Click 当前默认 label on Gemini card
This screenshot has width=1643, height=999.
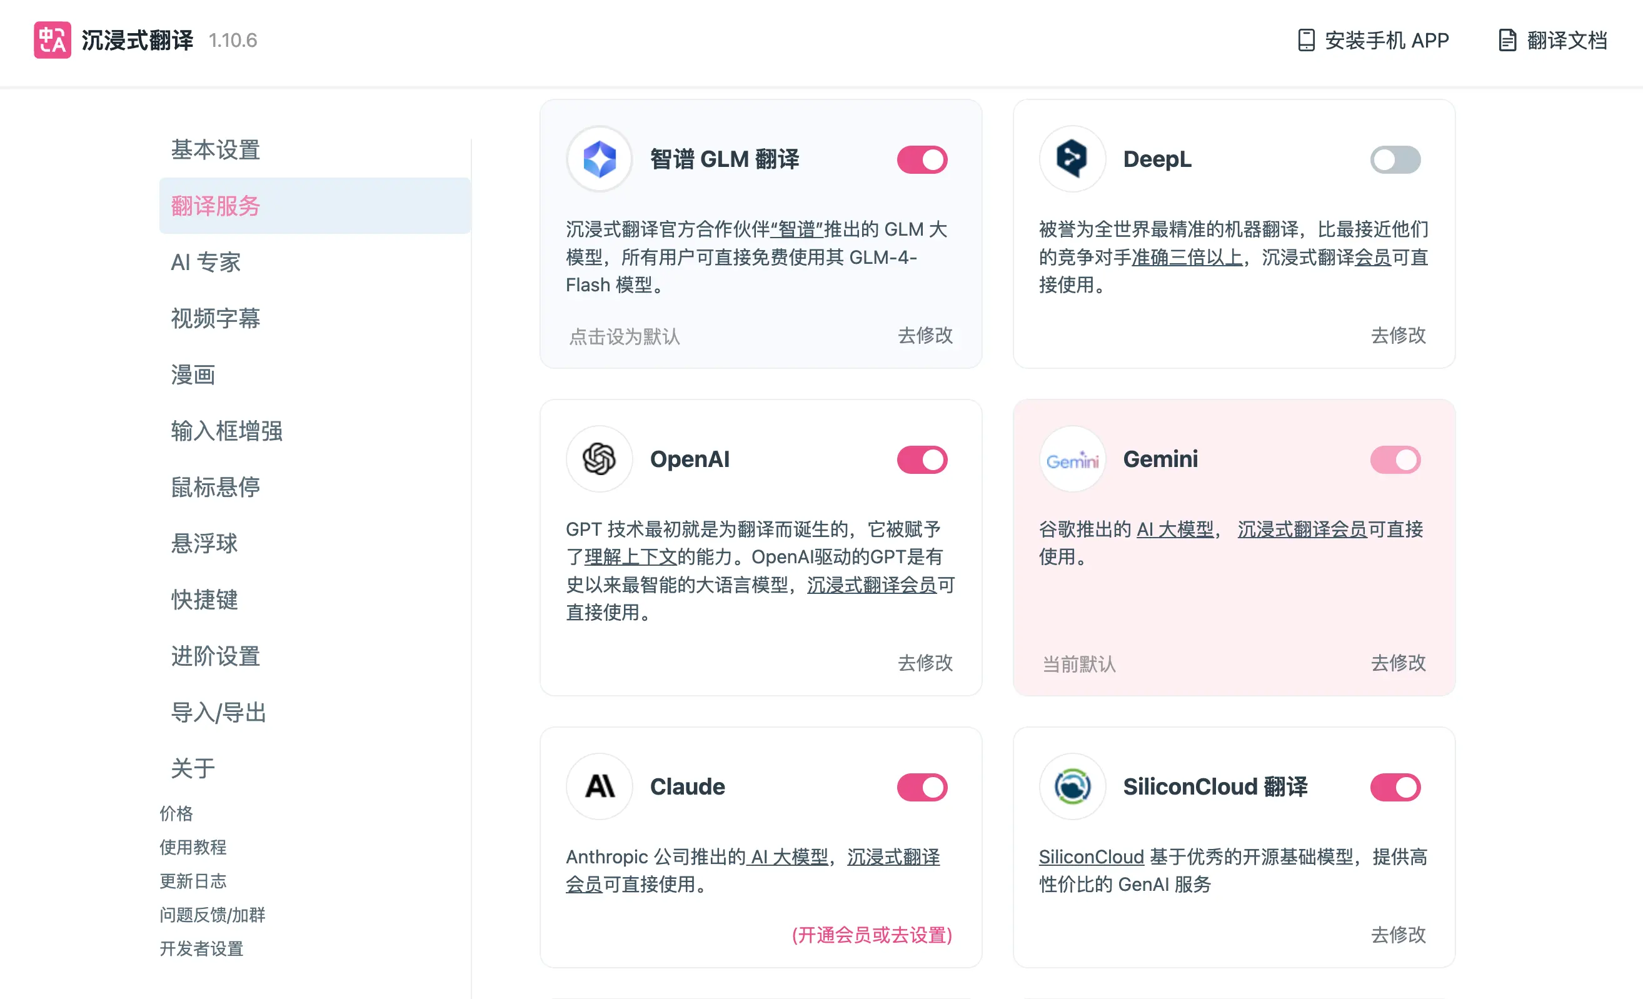pyautogui.click(x=1079, y=664)
